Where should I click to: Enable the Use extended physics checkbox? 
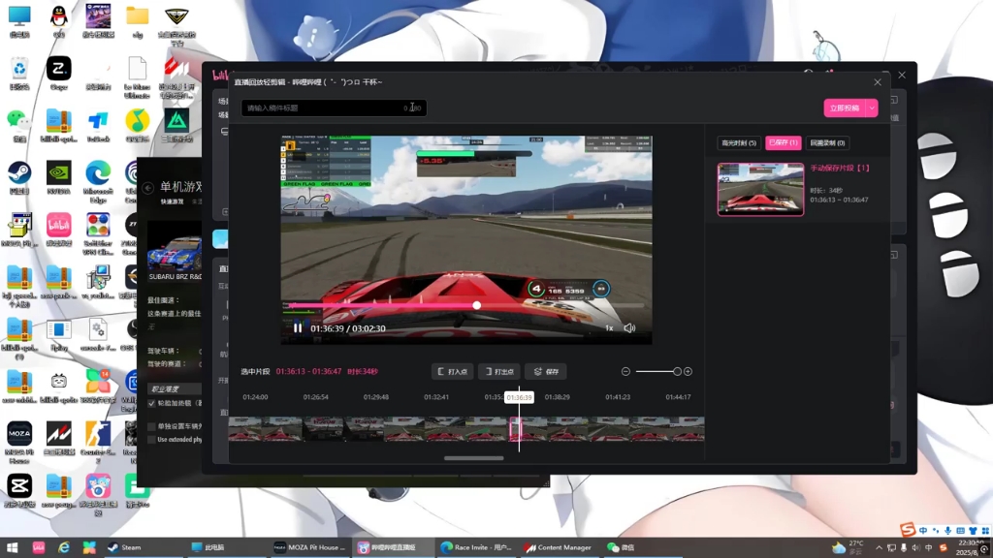pyautogui.click(x=151, y=439)
